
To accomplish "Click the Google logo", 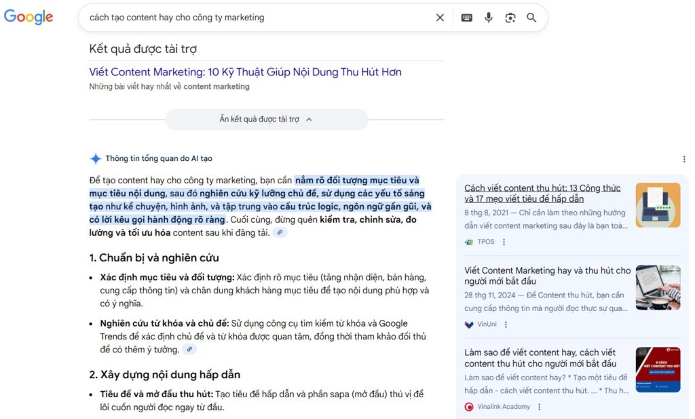I will coord(28,17).
